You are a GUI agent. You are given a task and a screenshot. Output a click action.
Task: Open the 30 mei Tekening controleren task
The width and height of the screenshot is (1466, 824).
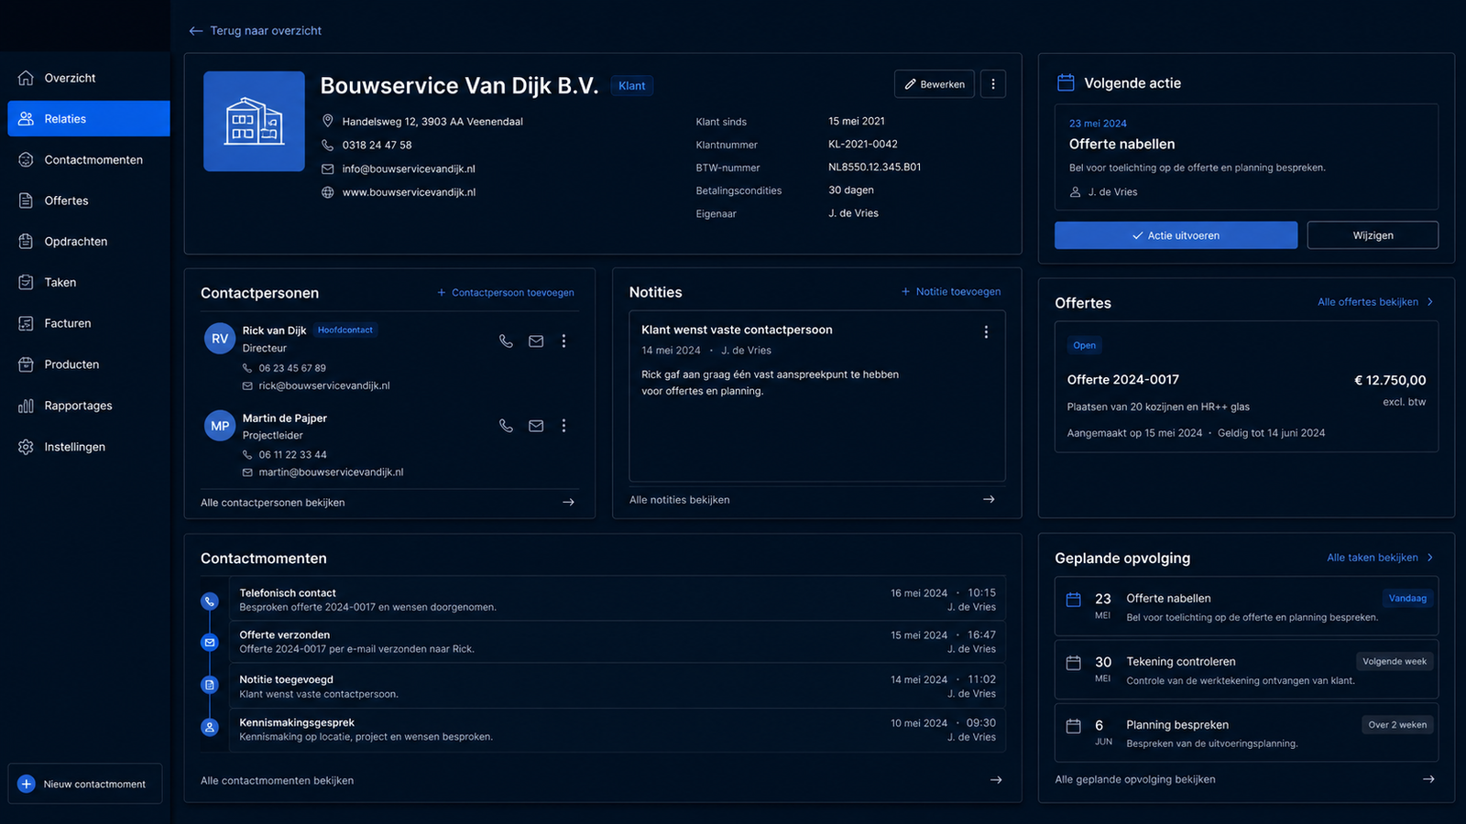click(1246, 669)
